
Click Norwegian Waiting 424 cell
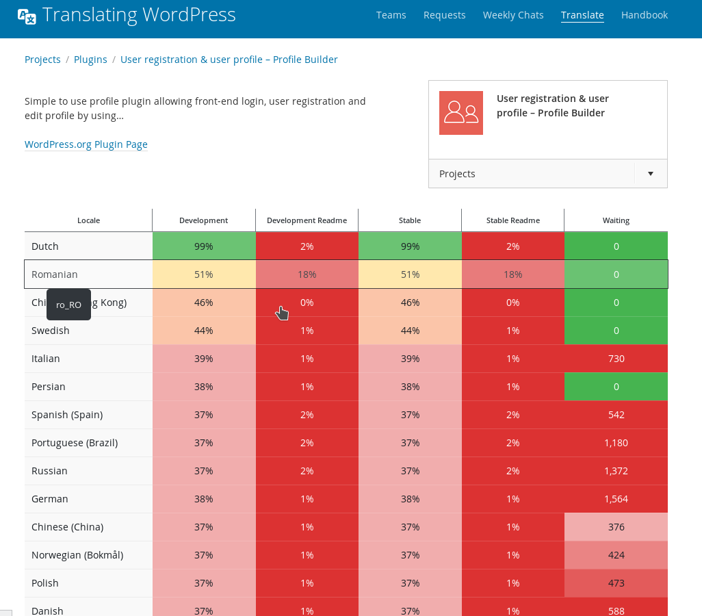pyautogui.click(x=616, y=555)
